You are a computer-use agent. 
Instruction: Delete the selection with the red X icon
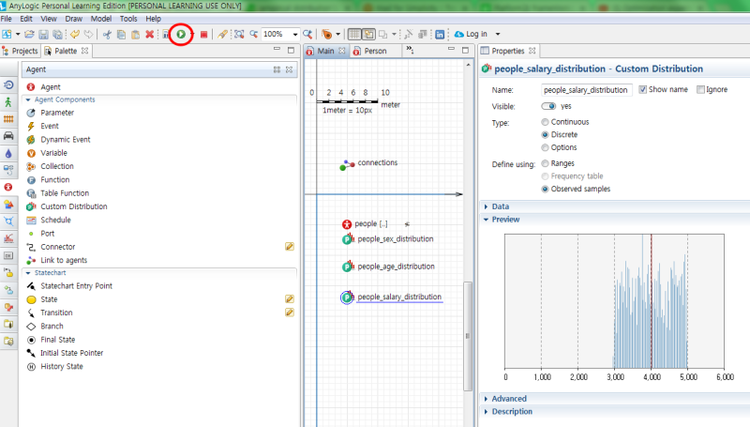click(x=150, y=35)
